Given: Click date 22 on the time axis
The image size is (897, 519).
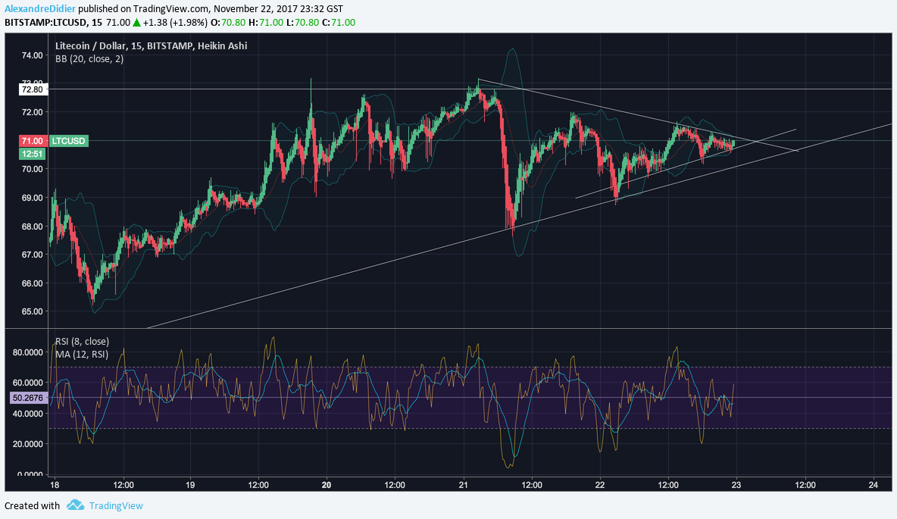Looking at the screenshot, I should coord(600,485).
